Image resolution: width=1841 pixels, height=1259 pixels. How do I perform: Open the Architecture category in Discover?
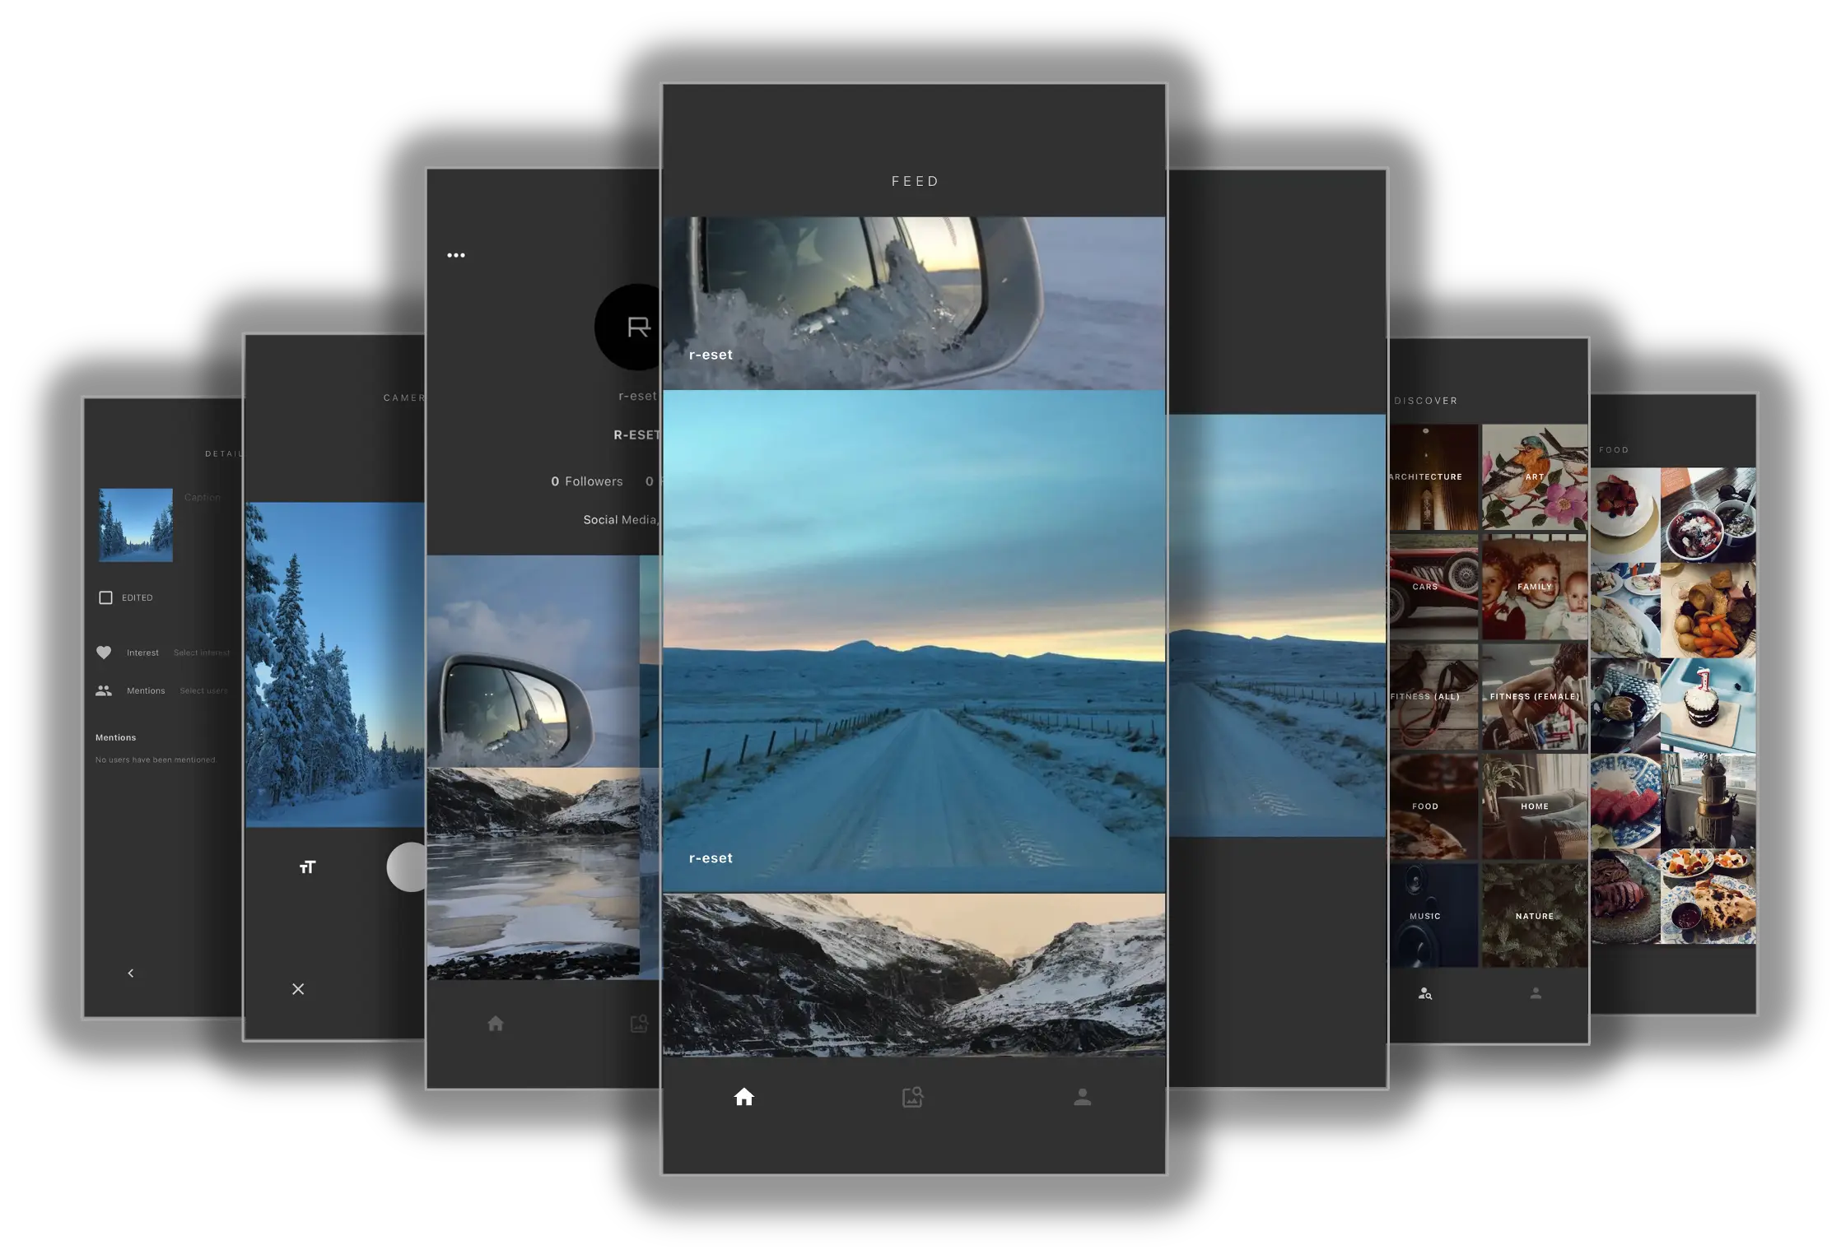1433,477
